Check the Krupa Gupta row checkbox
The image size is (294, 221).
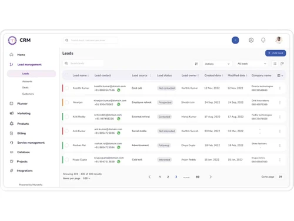coord(67,160)
